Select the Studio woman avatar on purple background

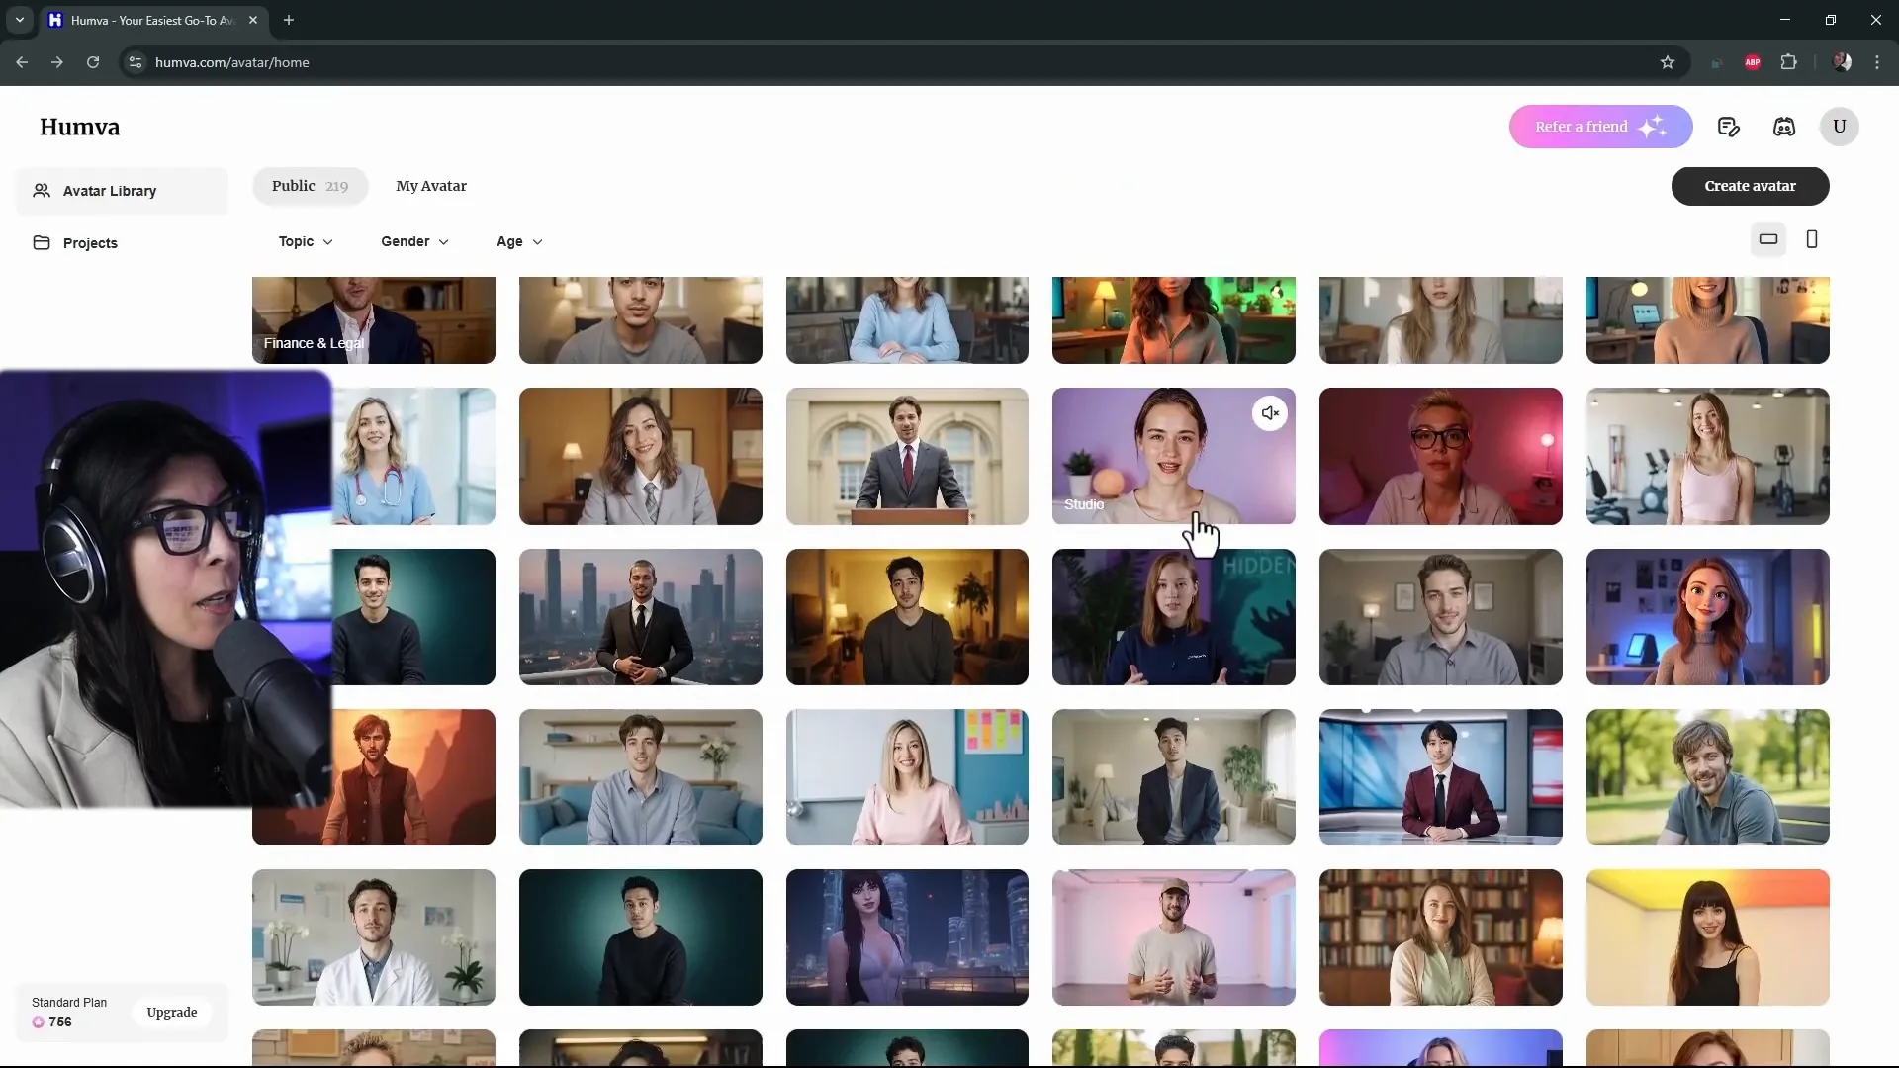1173,456
